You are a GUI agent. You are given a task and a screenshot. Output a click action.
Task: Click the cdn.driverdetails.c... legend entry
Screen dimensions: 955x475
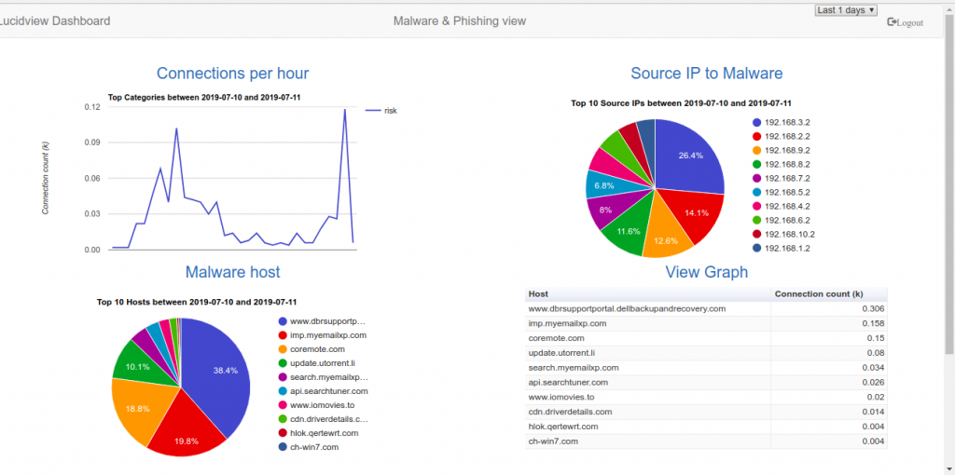coord(323,419)
